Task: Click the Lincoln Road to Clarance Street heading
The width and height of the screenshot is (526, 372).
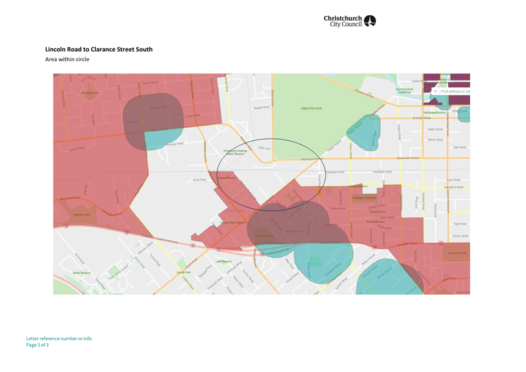Action: [x=99, y=50]
